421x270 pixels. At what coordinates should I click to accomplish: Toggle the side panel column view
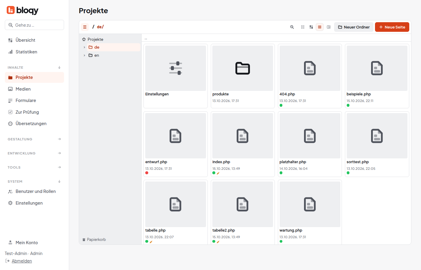[329, 27]
